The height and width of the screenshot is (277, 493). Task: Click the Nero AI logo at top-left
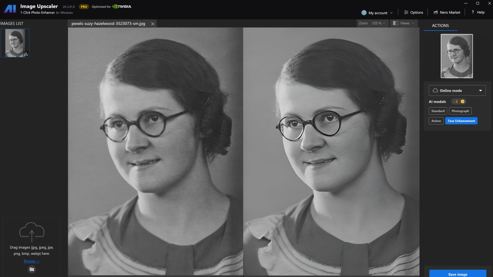10,9
